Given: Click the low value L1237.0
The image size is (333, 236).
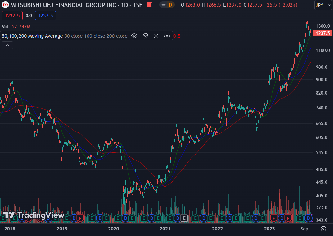Looking at the screenshot, I should tap(232, 5).
